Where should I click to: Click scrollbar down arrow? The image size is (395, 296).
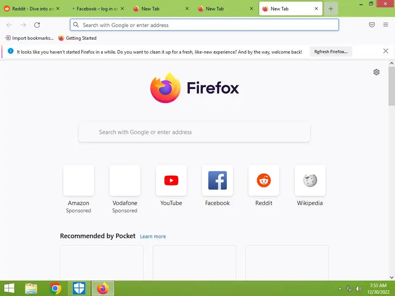click(x=392, y=277)
